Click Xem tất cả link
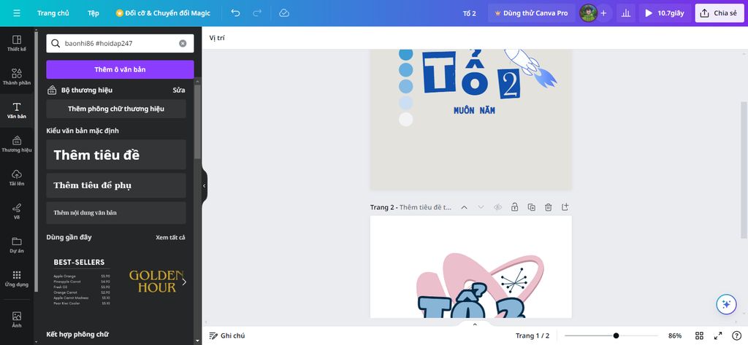This screenshot has height=345, width=748. tap(170, 237)
